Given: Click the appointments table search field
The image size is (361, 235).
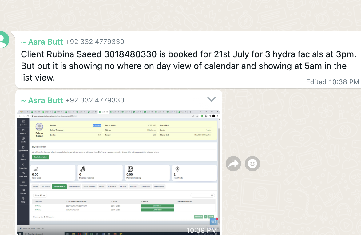Looking at the screenshot, I should (202, 195).
